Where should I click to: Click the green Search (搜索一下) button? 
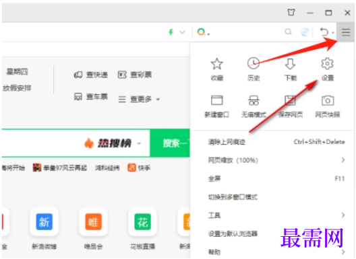click(x=170, y=143)
